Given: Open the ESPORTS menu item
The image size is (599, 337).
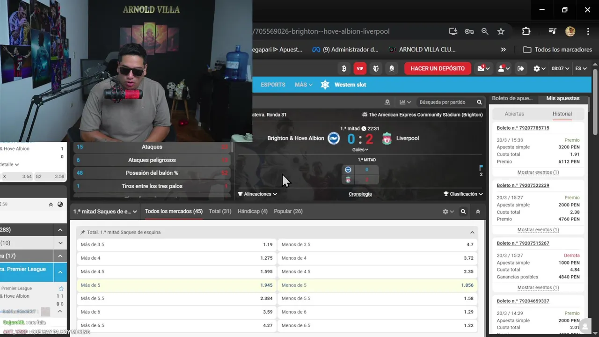Looking at the screenshot, I should 273,85.
